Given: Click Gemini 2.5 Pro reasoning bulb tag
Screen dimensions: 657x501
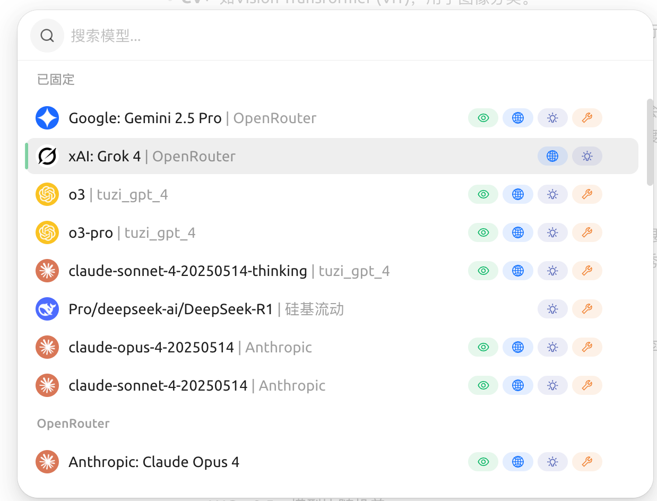Looking at the screenshot, I should click(552, 118).
